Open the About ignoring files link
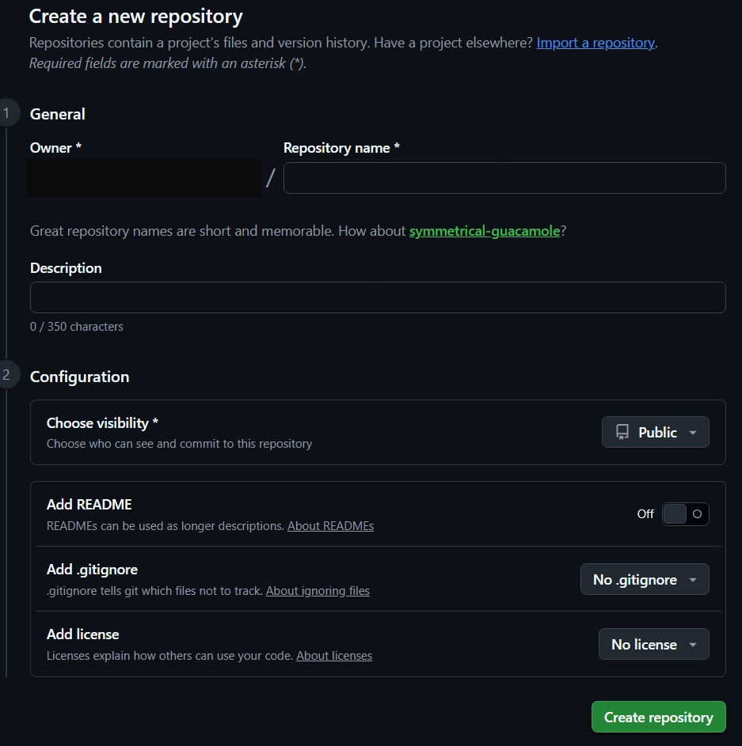This screenshot has width=742, height=746. coord(318,591)
